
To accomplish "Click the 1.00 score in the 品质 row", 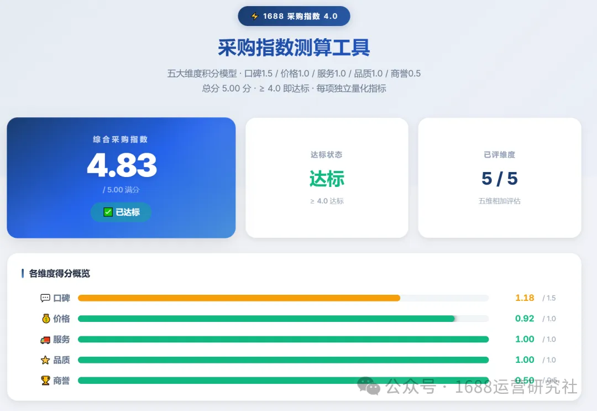I will coord(525,360).
